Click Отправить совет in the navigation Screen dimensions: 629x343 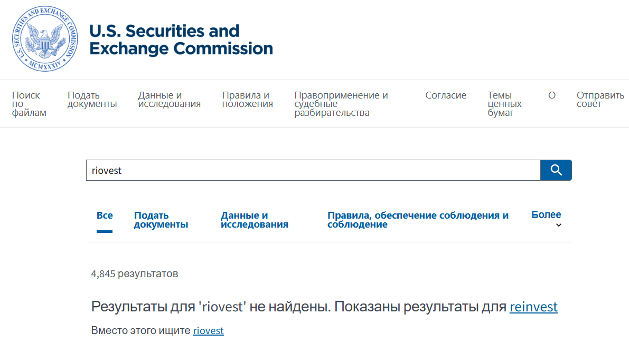(600, 100)
